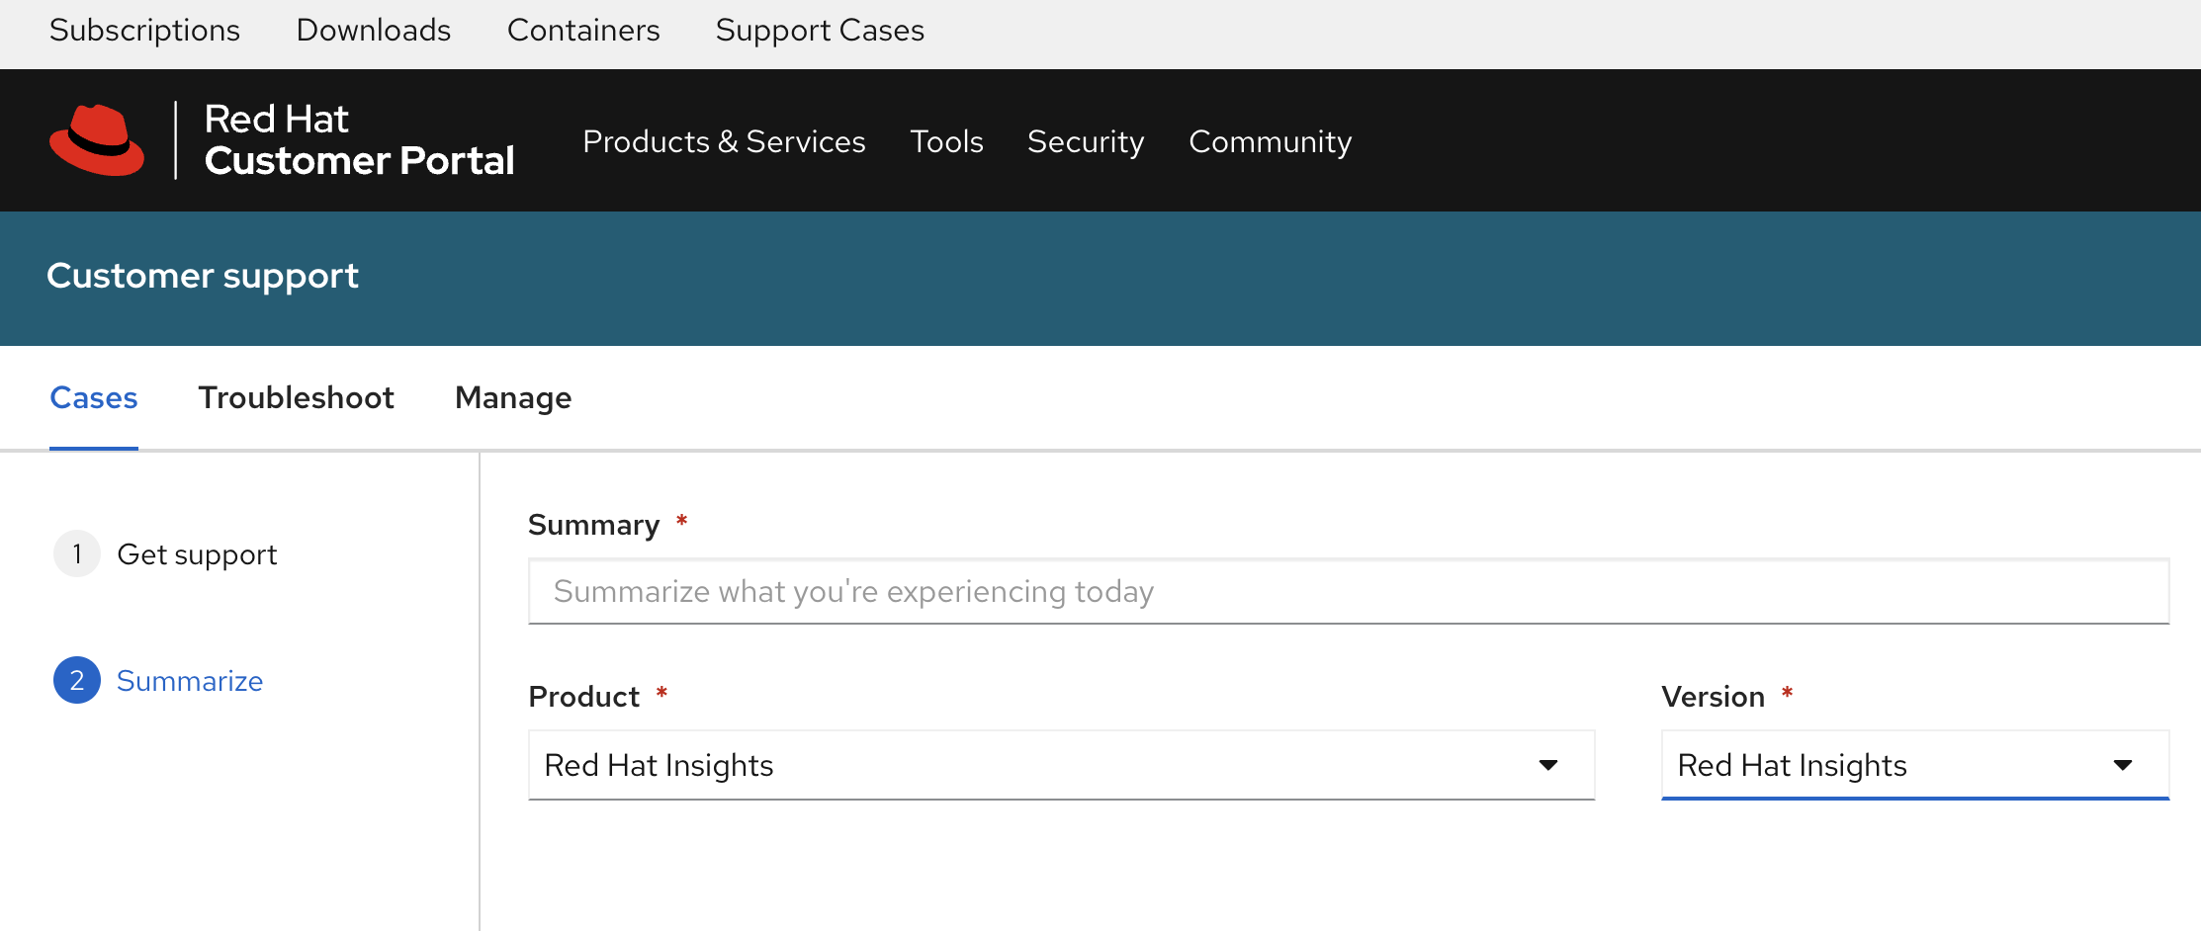Go to Subscriptions in top bar
This screenshot has width=2201, height=931.
click(x=144, y=31)
